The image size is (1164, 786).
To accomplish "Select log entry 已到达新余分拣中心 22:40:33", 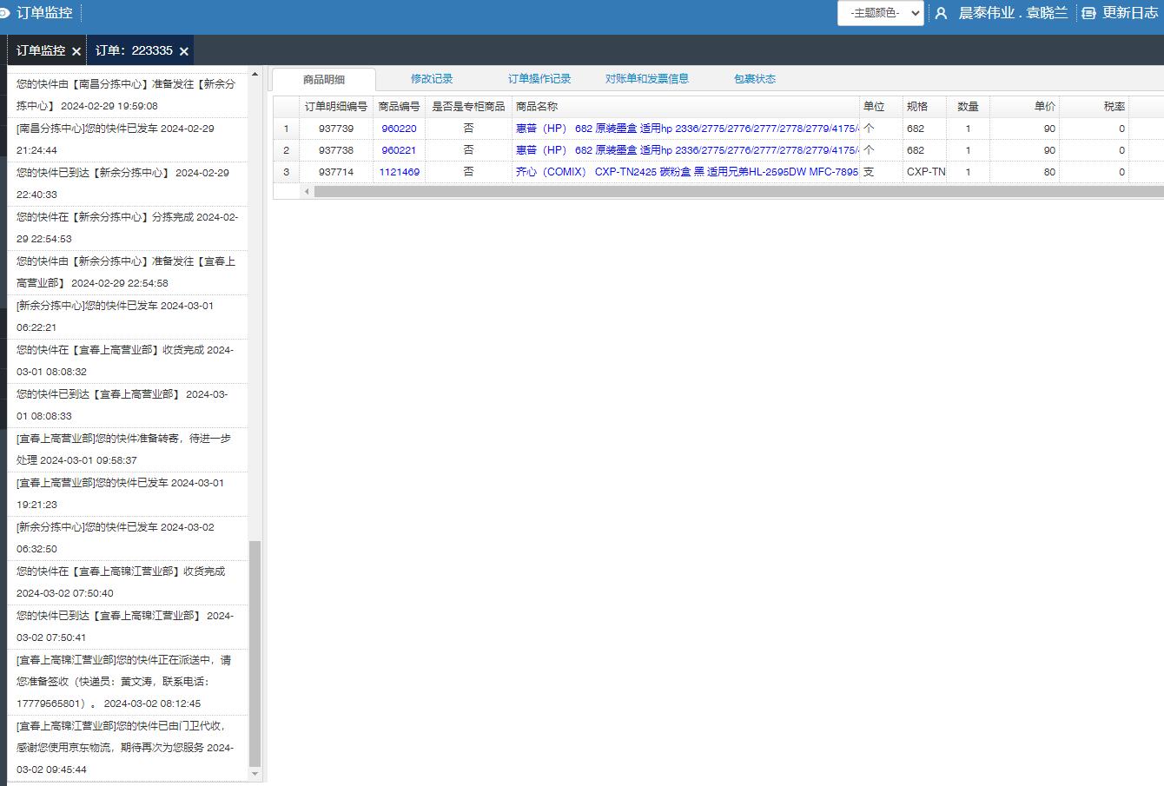I will [128, 183].
